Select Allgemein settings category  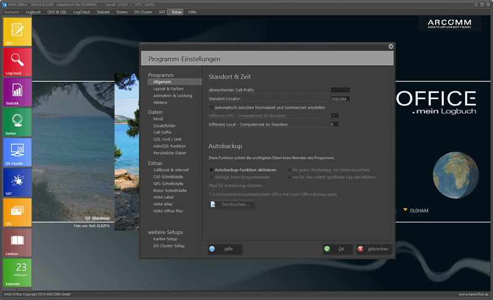(x=174, y=82)
